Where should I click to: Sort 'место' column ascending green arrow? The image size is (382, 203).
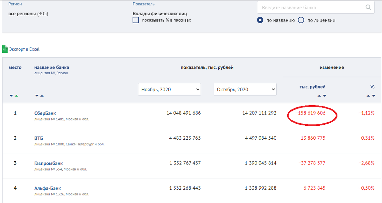click(x=16, y=96)
